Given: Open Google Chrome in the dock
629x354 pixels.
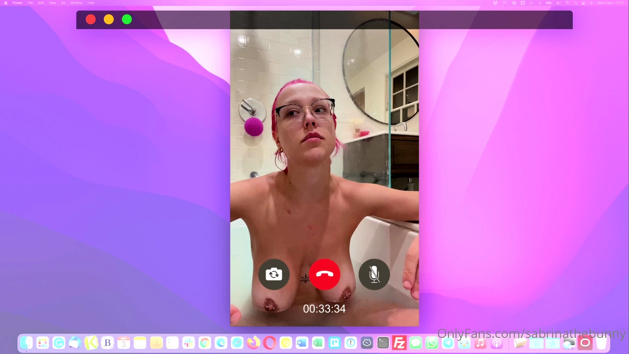Looking at the screenshot, I should pyautogui.click(x=205, y=343).
